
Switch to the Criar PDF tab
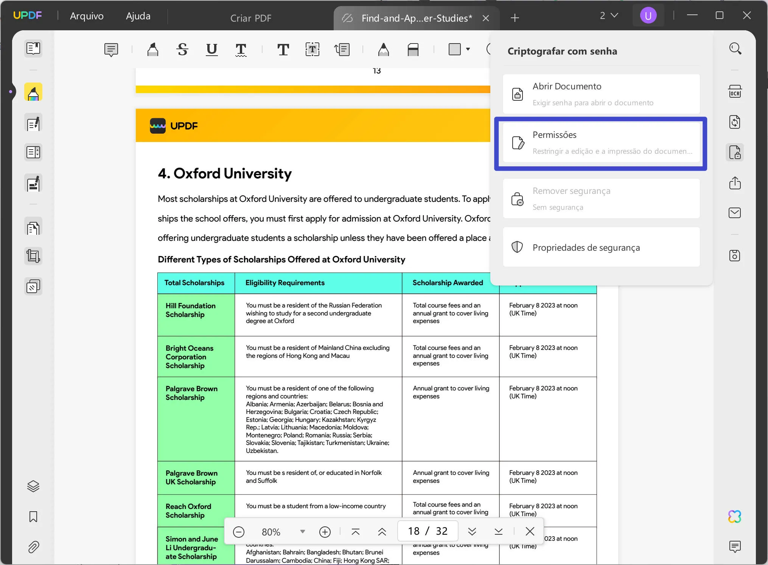coord(251,18)
